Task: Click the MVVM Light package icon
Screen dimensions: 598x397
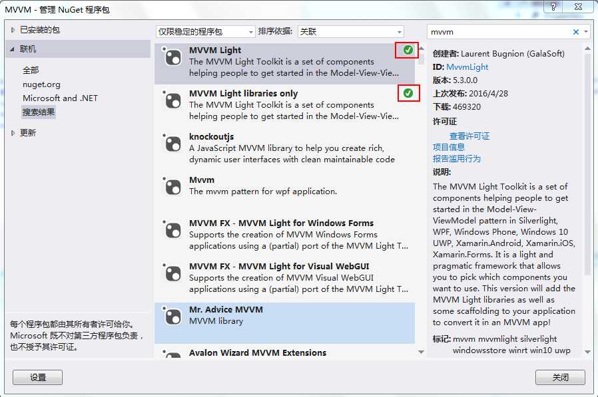Action: tap(172, 58)
